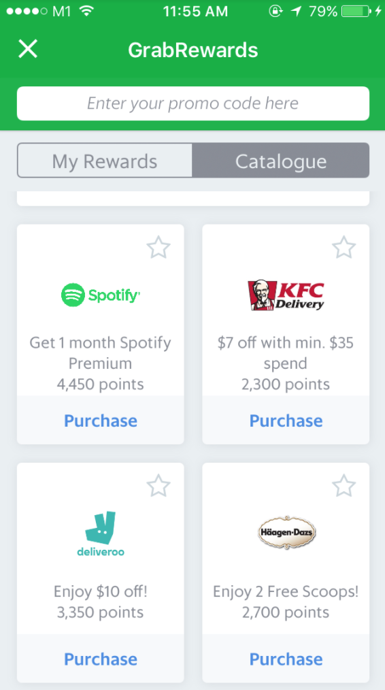Viewport: 385px width, 690px height.
Task: Open Get 1 month Spotify Premium description
Action: coord(100,353)
